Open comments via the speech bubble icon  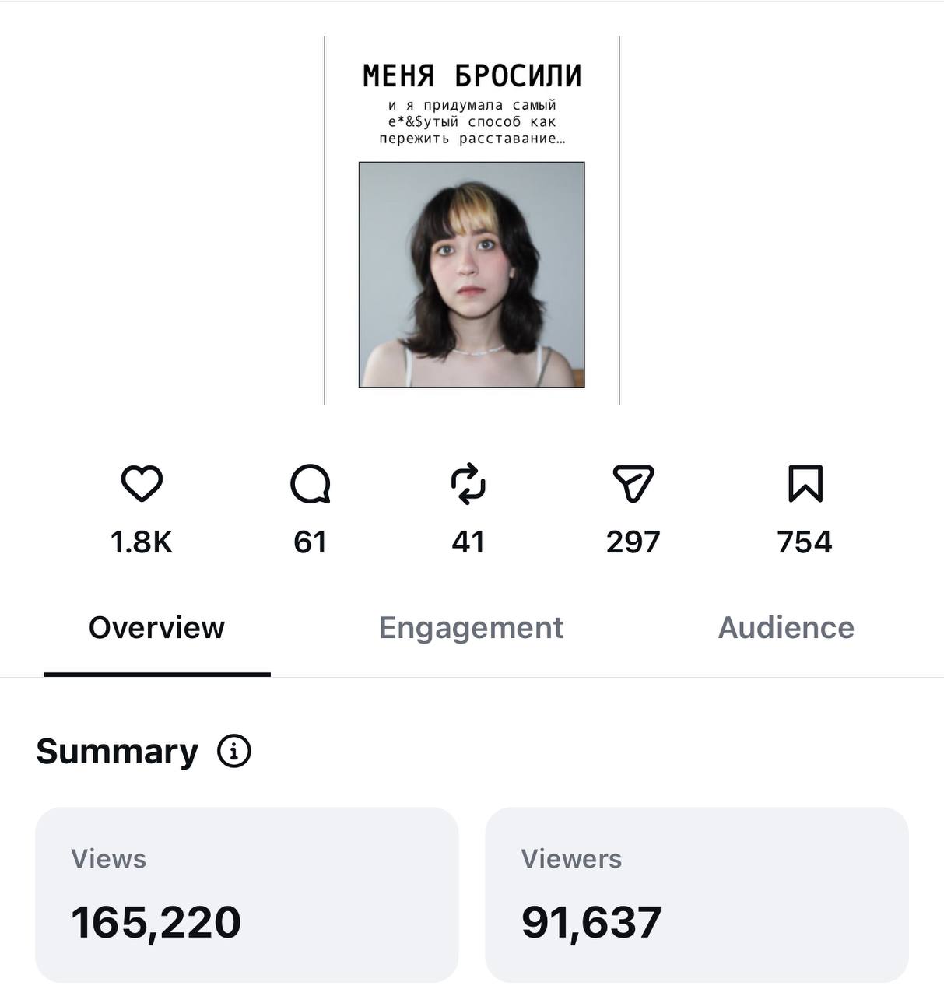(311, 484)
